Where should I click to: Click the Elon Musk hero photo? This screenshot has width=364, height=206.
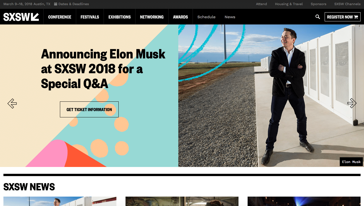[x=271, y=96]
